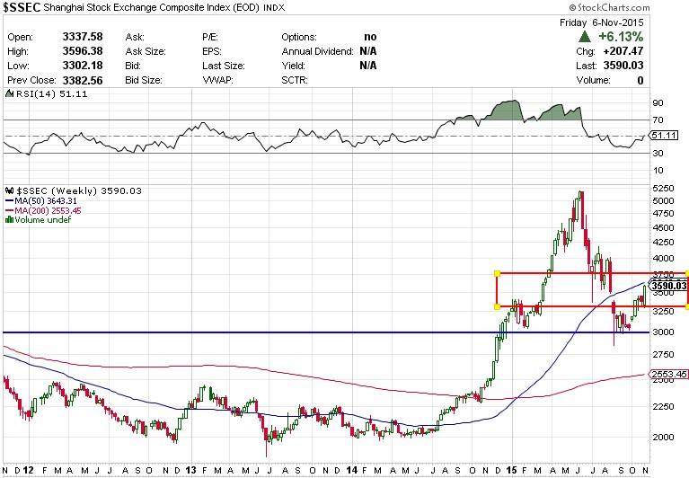Image resolution: width=689 pixels, height=478 pixels.
Task: Click the EPS label
Action: click(x=212, y=51)
